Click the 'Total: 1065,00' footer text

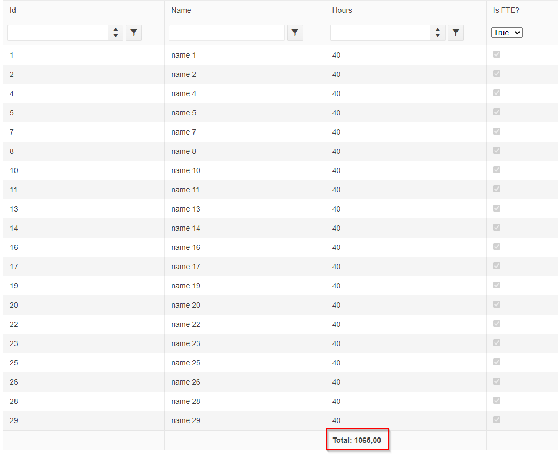click(356, 440)
